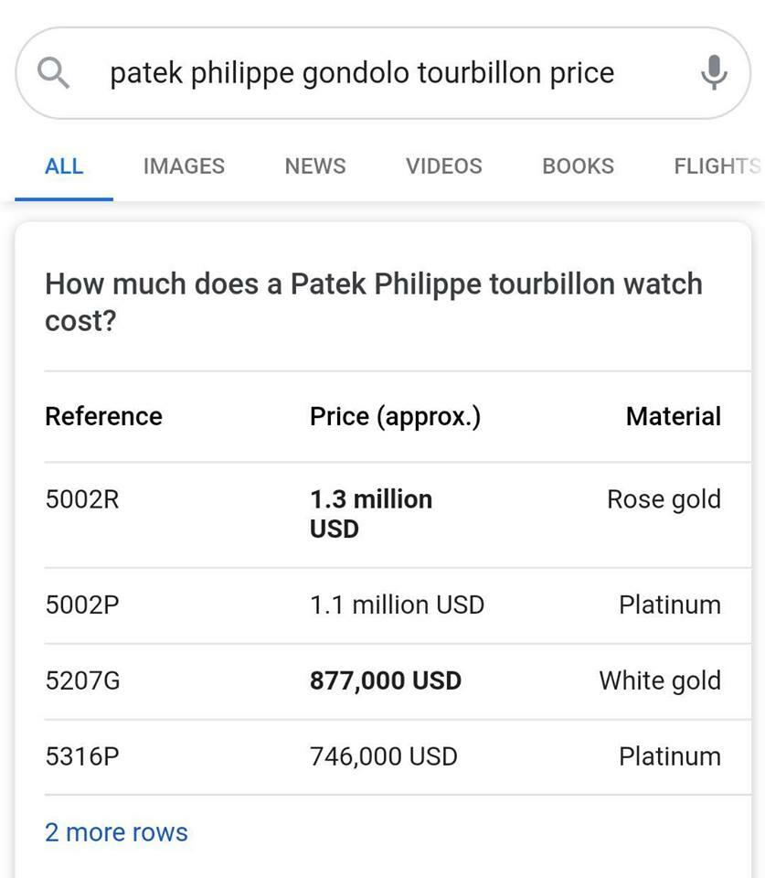Select the 5316P reference cell
This screenshot has height=878, width=765.
click(x=82, y=757)
